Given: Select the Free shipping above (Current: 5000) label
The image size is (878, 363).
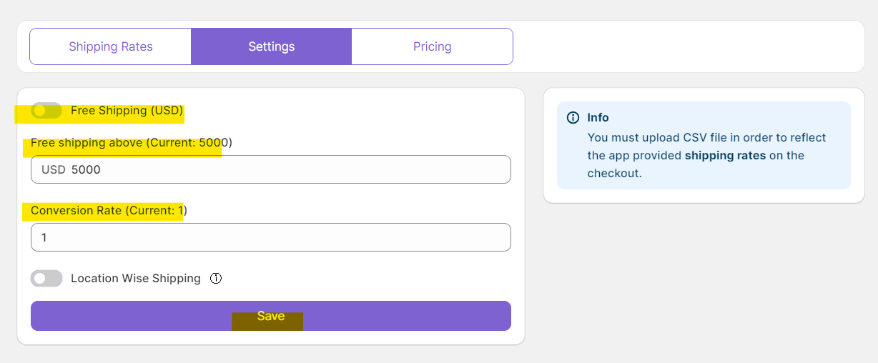Looking at the screenshot, I should coord(132,142).
